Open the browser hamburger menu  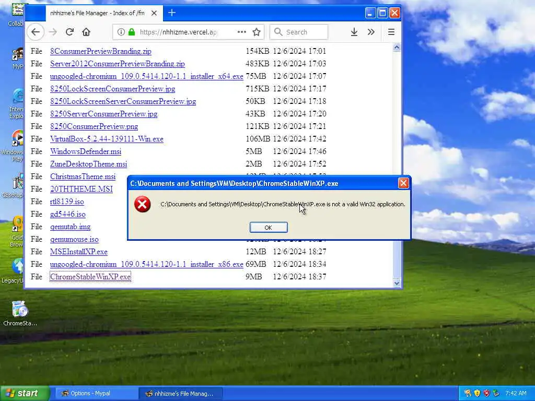(391, 32)
